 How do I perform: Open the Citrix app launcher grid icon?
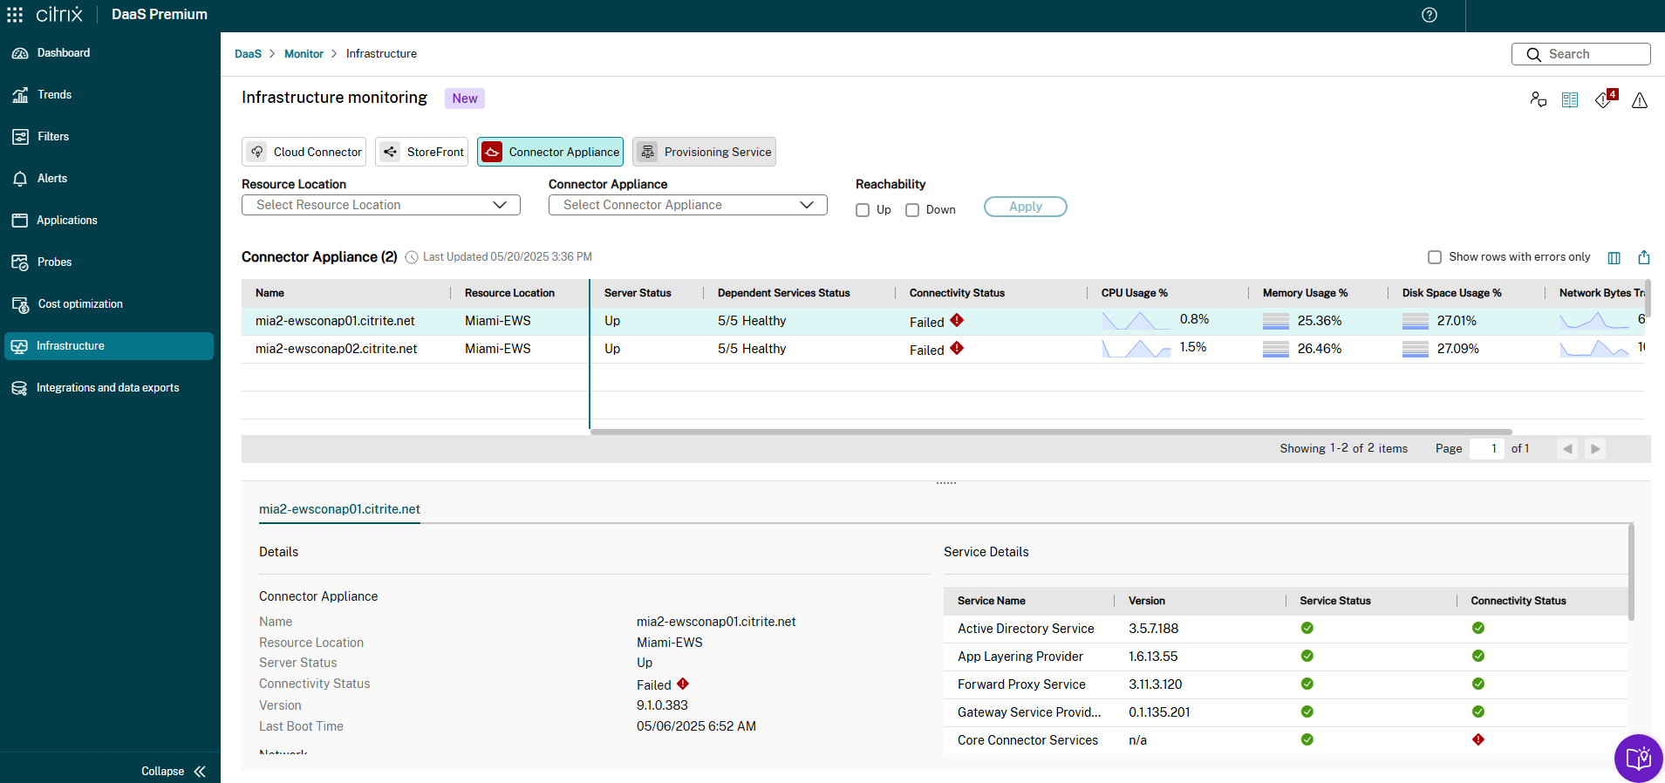pyautogui.click(x=15, y=15)
